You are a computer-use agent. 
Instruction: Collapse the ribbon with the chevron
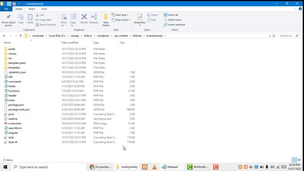pyautogui.click(x=295, y=9)
